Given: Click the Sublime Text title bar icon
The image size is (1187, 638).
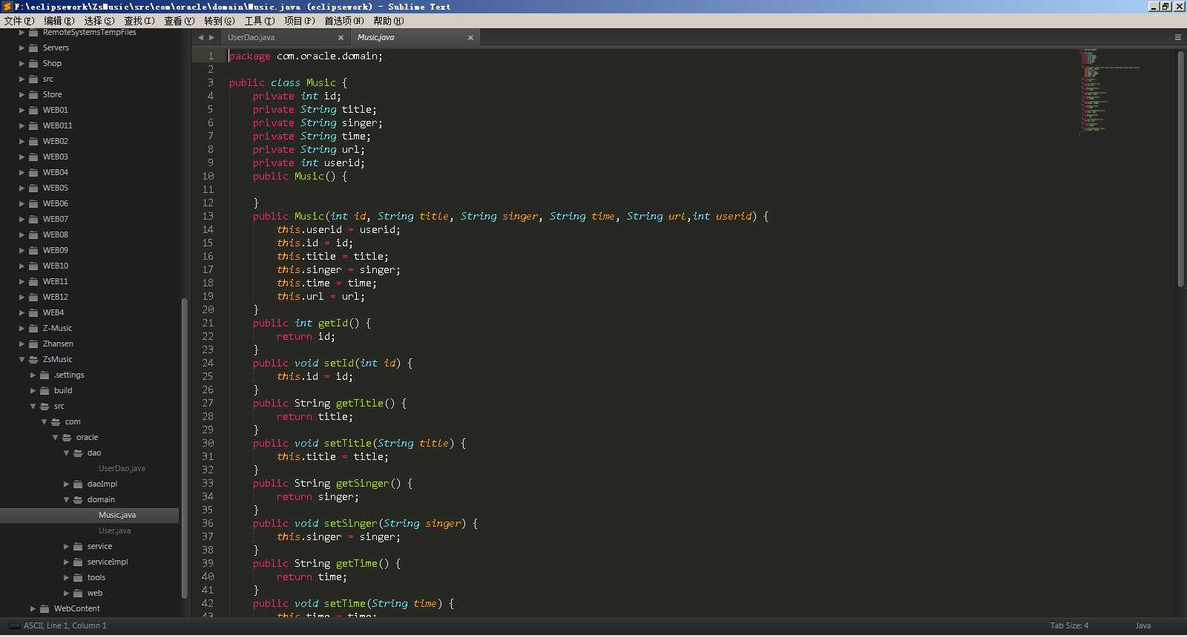Looking at the screenshot, I should tap(7, 7).
